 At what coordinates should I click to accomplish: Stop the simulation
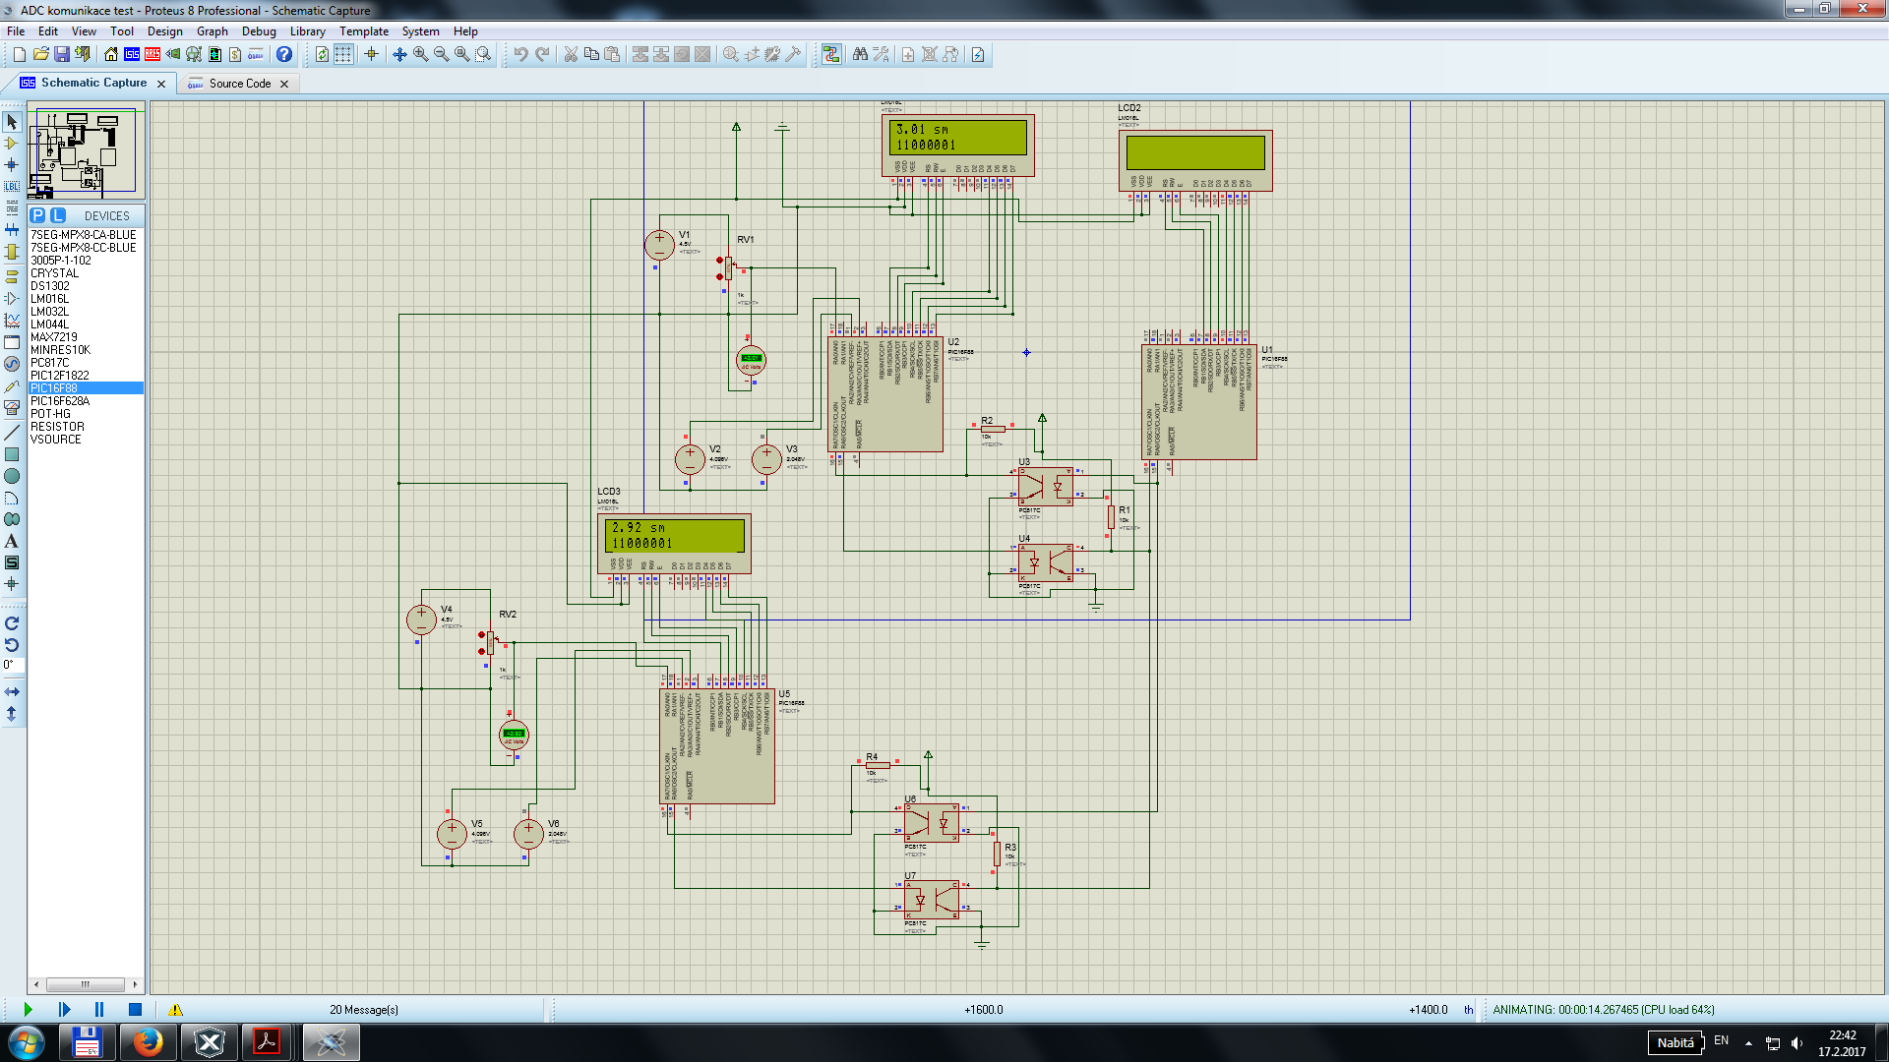point(135,1010)
